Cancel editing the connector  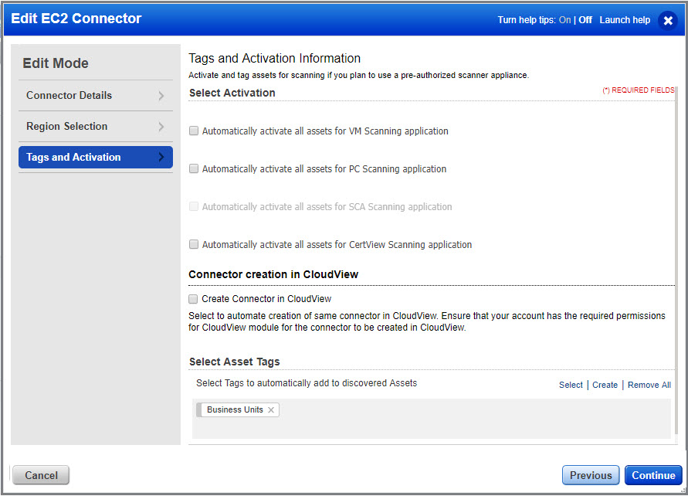click(x=40, y=475)
